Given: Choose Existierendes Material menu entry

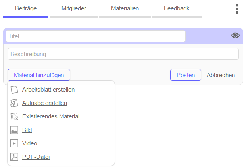Looking at the screenshot, I should pos(51,116).
